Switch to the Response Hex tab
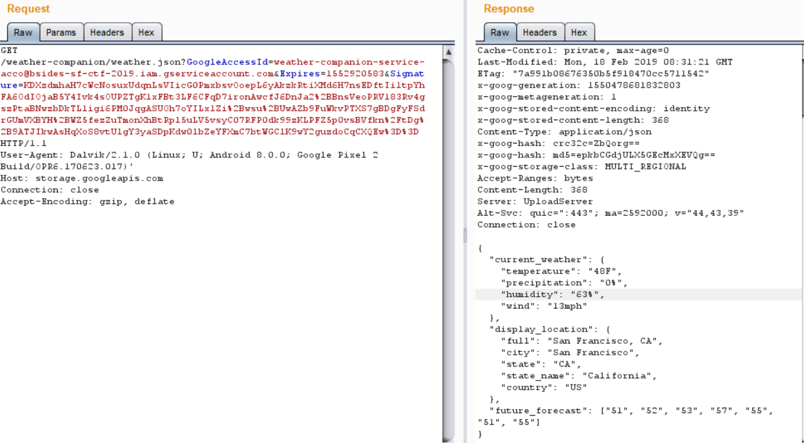Screen dimensions: 804x443 [x=579, y=33]
